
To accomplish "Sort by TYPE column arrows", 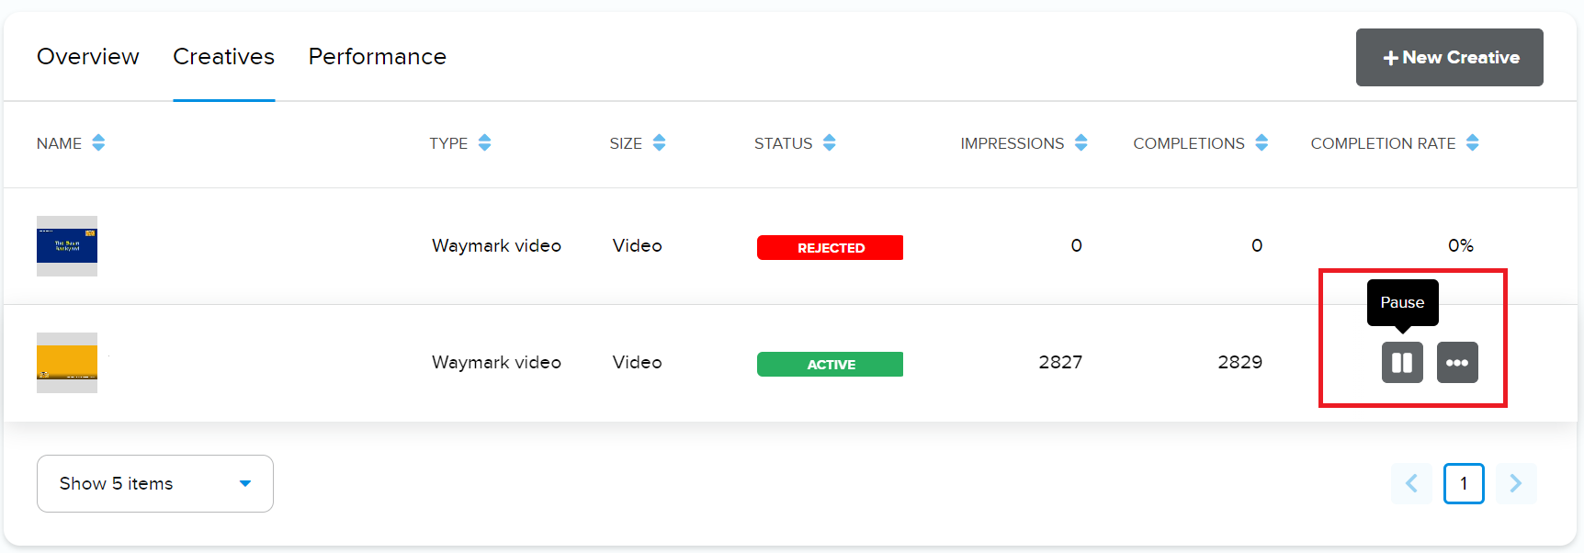I will pyautogui.click(x=484, y=143).
